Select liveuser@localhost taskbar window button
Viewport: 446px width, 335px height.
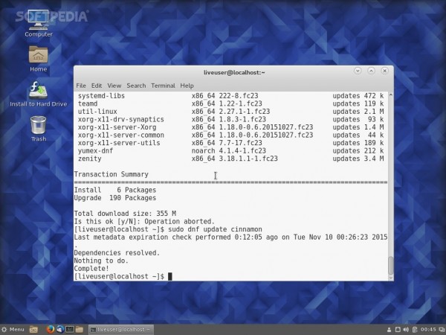coord(121,330)
